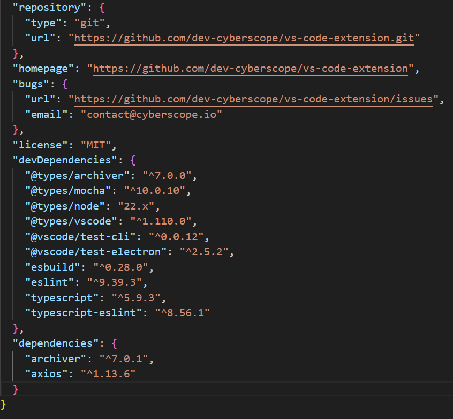Screen dimensions: 453x419
Task: Click the "^5.9.3" version value
Action: (x=136, y=297)
